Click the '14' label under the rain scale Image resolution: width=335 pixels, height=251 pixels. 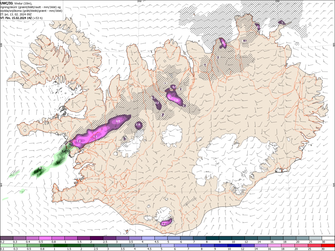coord(256,249)
